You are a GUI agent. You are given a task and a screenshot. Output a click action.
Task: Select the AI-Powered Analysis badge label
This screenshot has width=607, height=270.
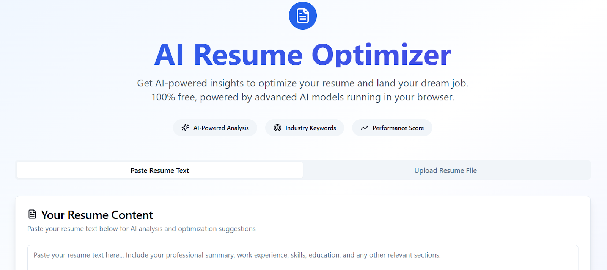(x=221, y=128)
